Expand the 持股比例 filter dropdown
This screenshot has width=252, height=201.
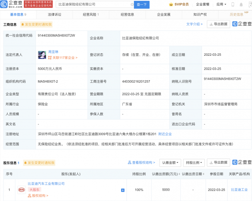click(194, 162)
